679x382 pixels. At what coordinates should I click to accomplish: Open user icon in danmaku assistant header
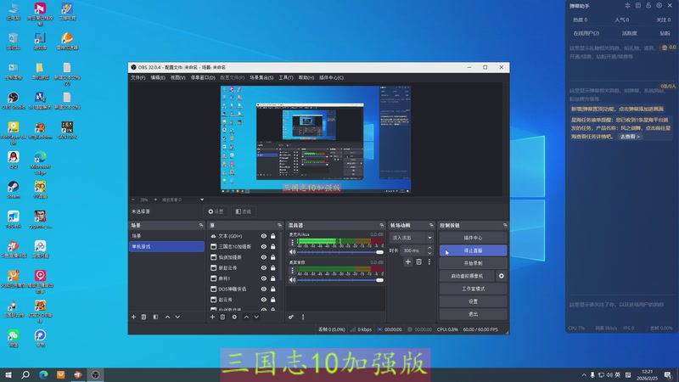648,6
